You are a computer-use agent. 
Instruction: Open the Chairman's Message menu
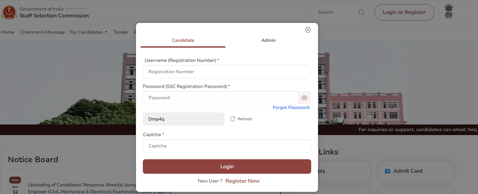(x=42, y=32)
